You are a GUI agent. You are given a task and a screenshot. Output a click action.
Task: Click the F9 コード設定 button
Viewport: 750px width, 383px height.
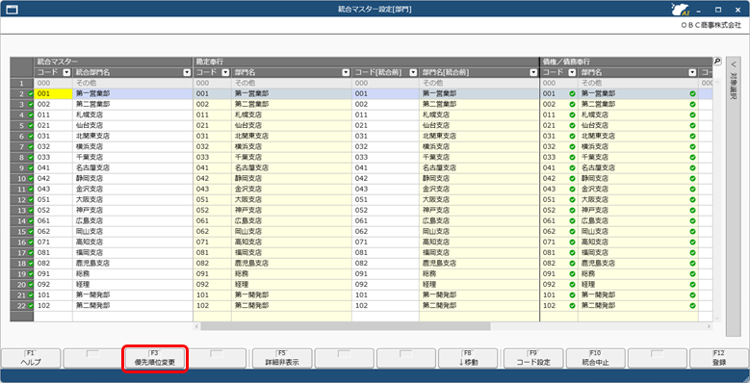coord(533,358)
